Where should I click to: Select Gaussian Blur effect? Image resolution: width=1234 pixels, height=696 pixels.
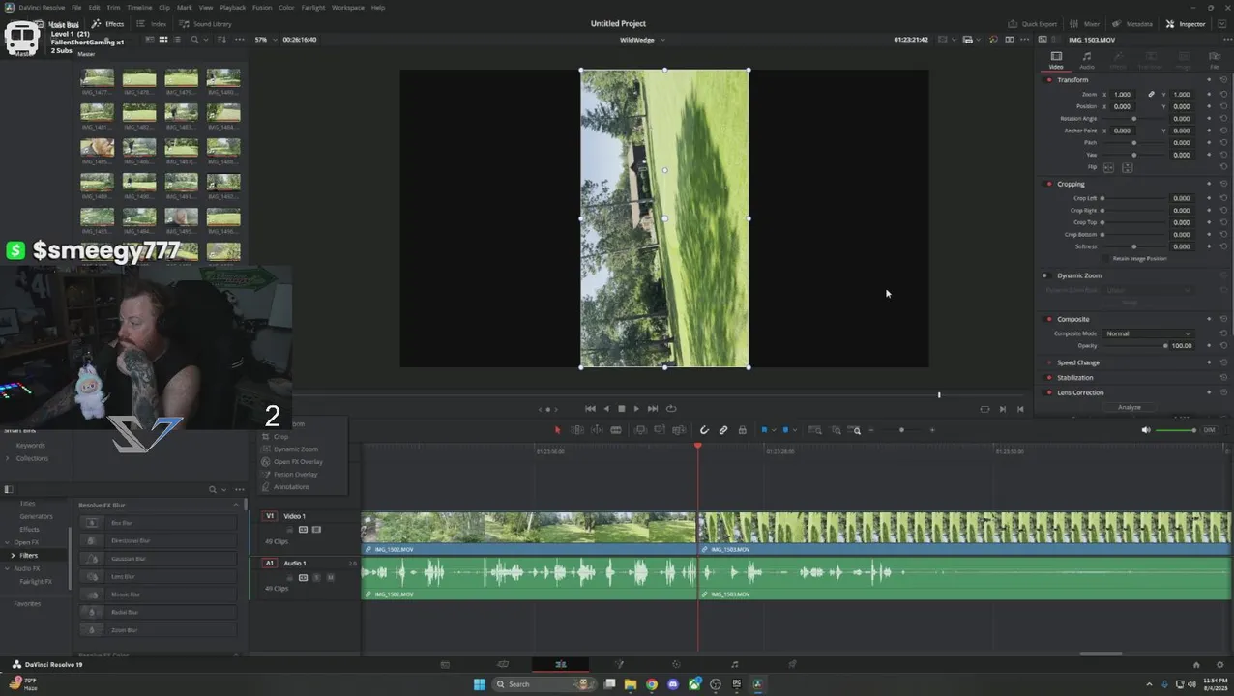pos(158,559)
